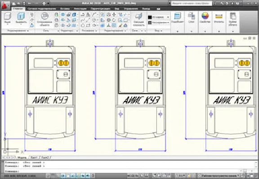Viewport: 259px width, 179px height.
Task: Open the Annotate (Аннотации) ribbon tab
Action: [80, 9]
